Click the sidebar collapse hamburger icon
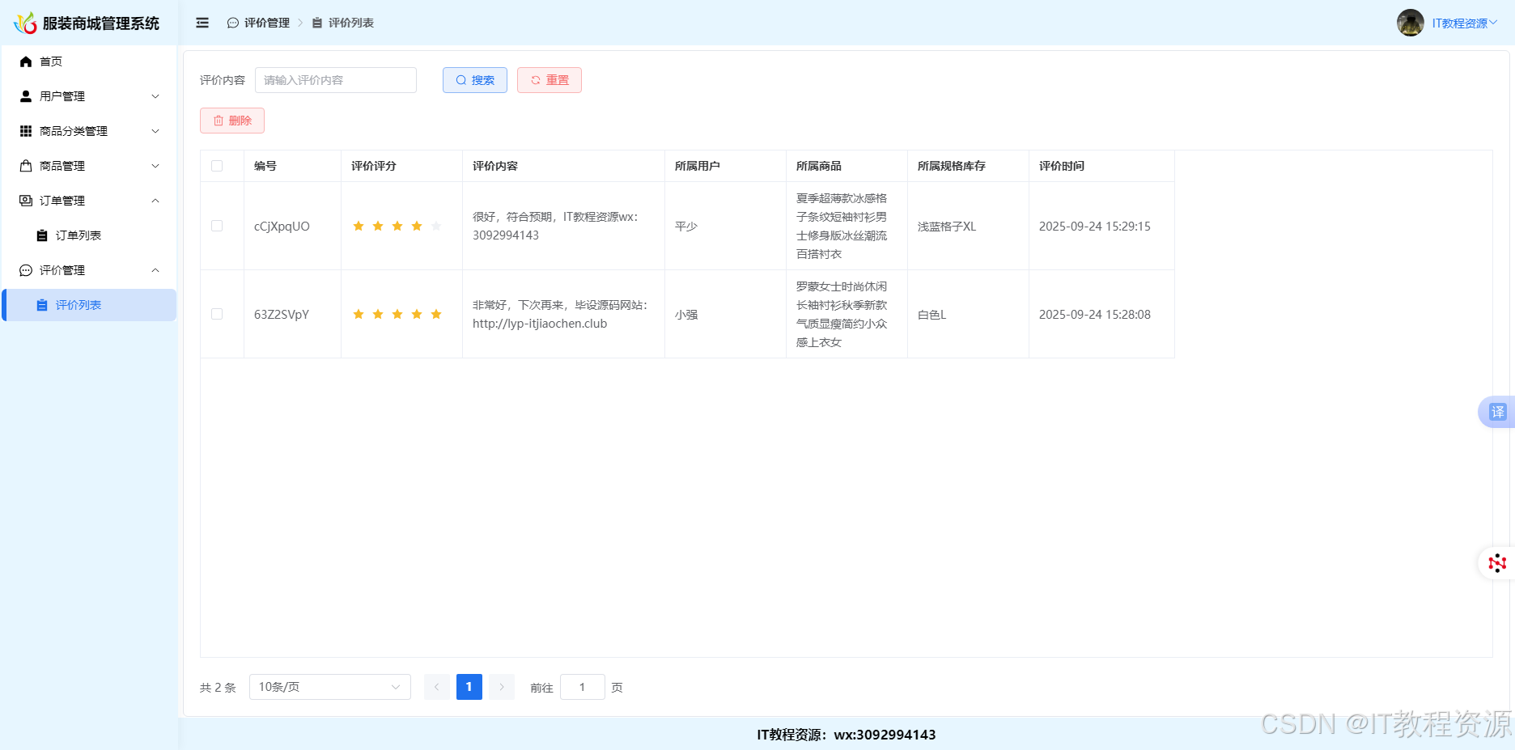 (202, 23)
